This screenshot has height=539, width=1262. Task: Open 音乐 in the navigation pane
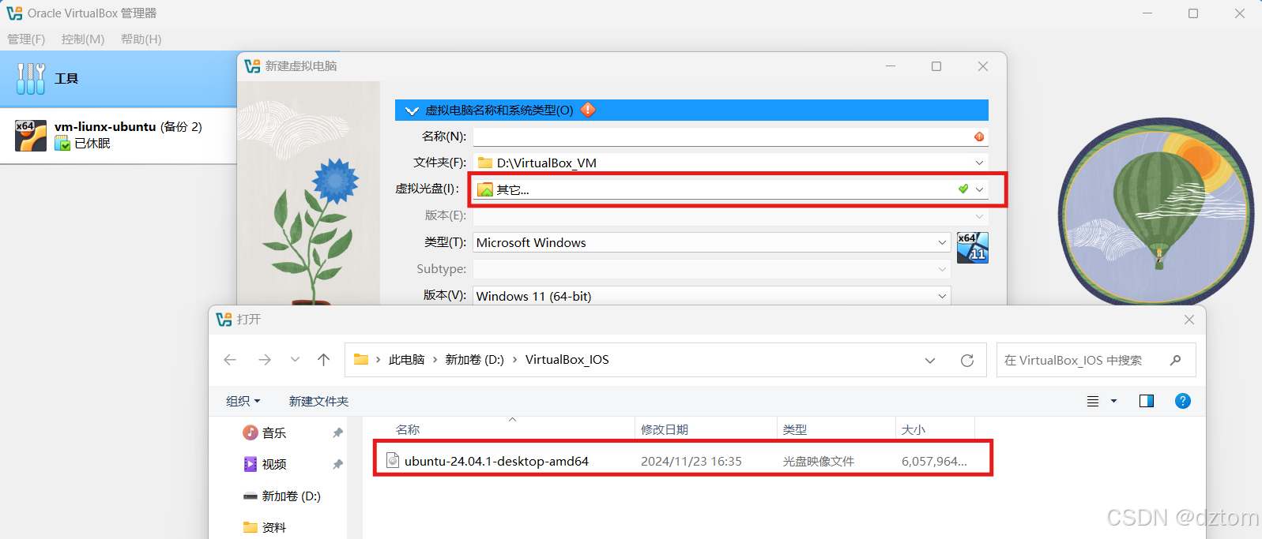(274, 433)
